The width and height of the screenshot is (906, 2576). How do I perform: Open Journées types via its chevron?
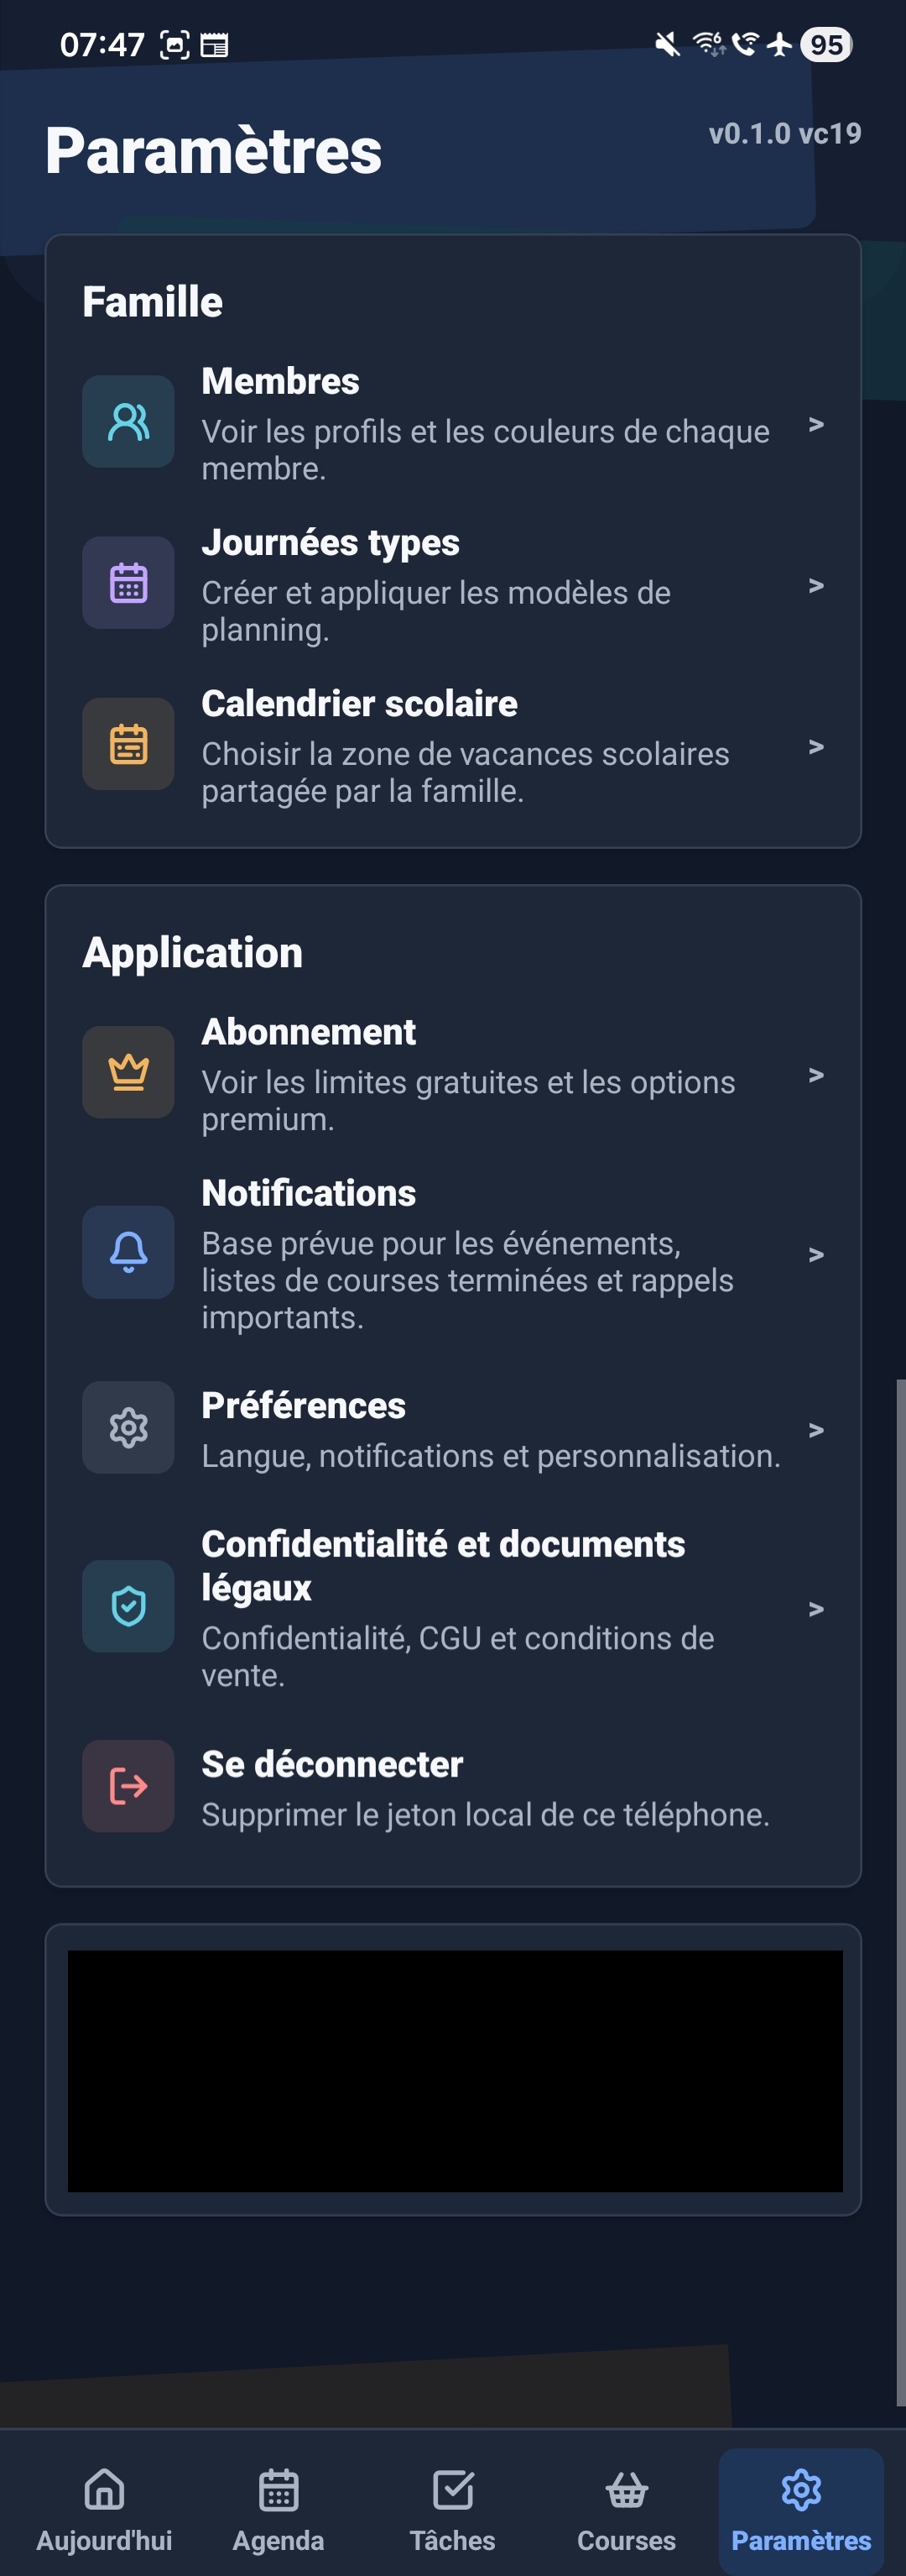pyautogui.click(x=816, y=585)
